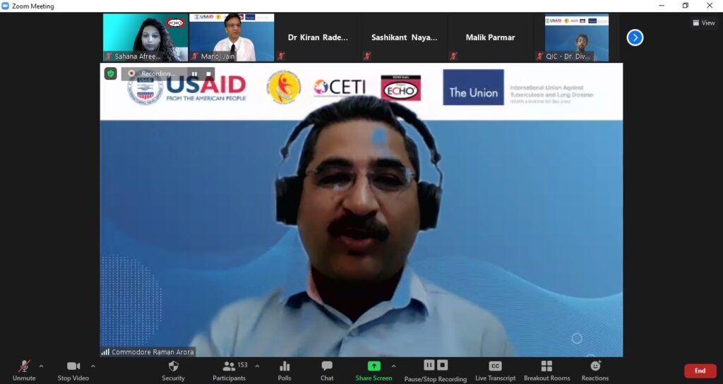Expand video options arrow beside Stop Video
This screenshot has height=384, width=723.
click(x=93, y=366)
